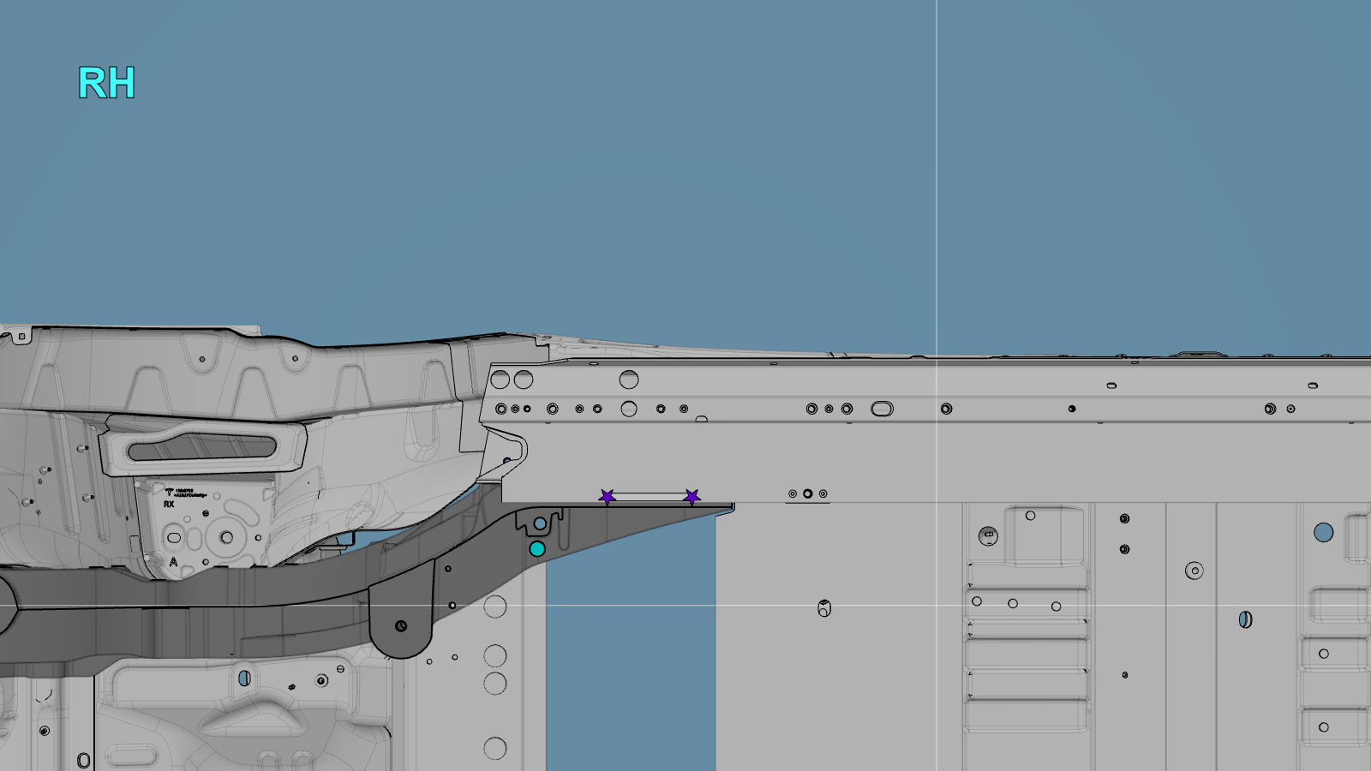Click the letter A marking on bracket
1371x771 pixels.
tap(174, 562)
